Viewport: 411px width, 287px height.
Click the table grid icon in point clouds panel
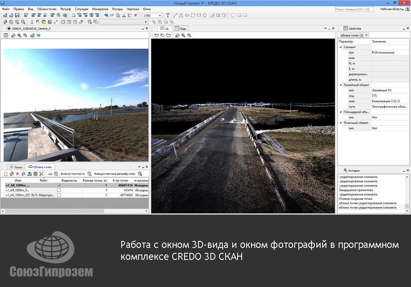35,174
